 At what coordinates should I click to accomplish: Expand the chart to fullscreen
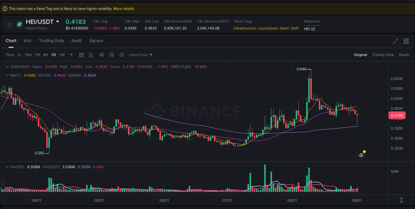pyautogui.click(x=395, y=41)
